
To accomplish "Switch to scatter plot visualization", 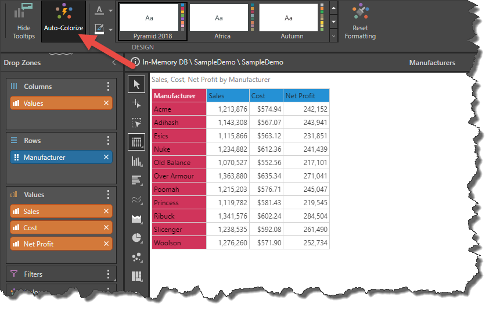I will pos(136,258).
